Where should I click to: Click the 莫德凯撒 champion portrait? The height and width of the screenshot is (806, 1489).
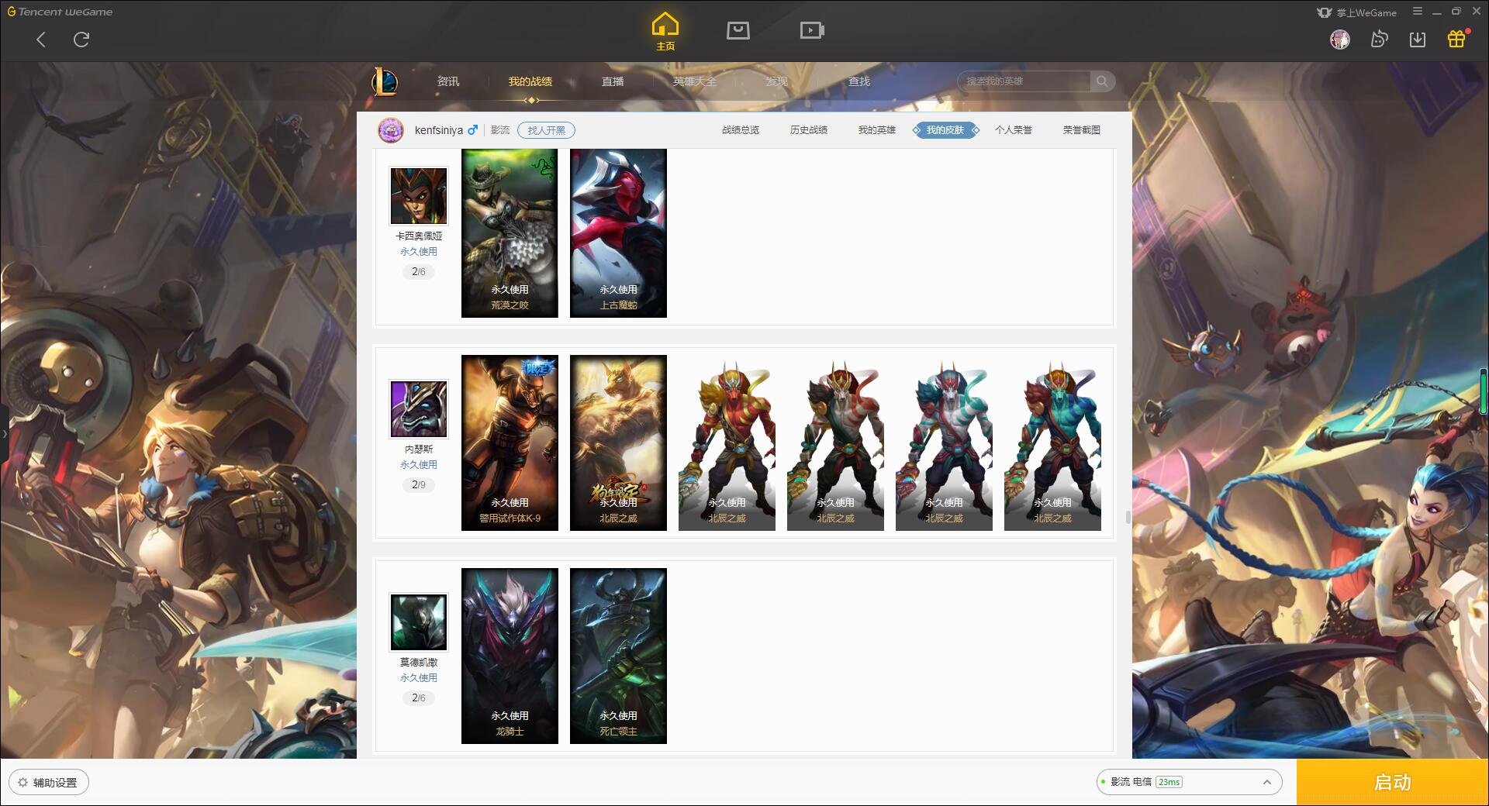[419, 622]
